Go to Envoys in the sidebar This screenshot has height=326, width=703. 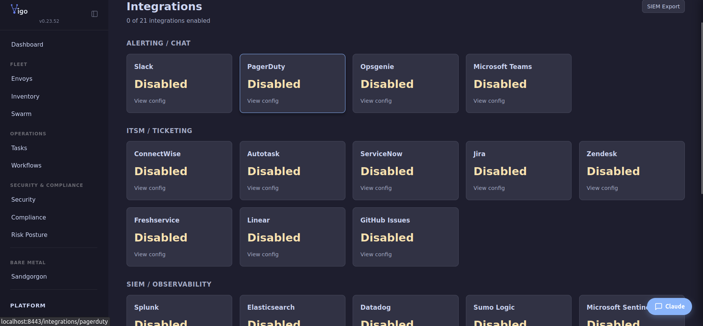click(22, 78)
